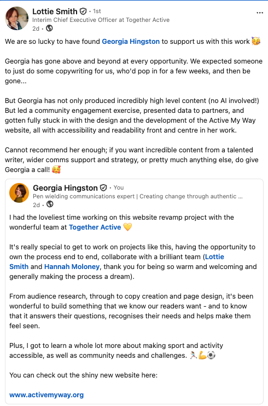Open Georgia Hingston's profile photo
The image size is (268, 406).
point(19,193)
